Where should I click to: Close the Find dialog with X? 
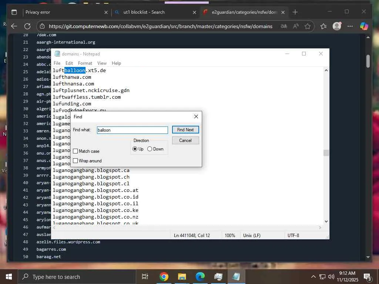click(196, 116)
